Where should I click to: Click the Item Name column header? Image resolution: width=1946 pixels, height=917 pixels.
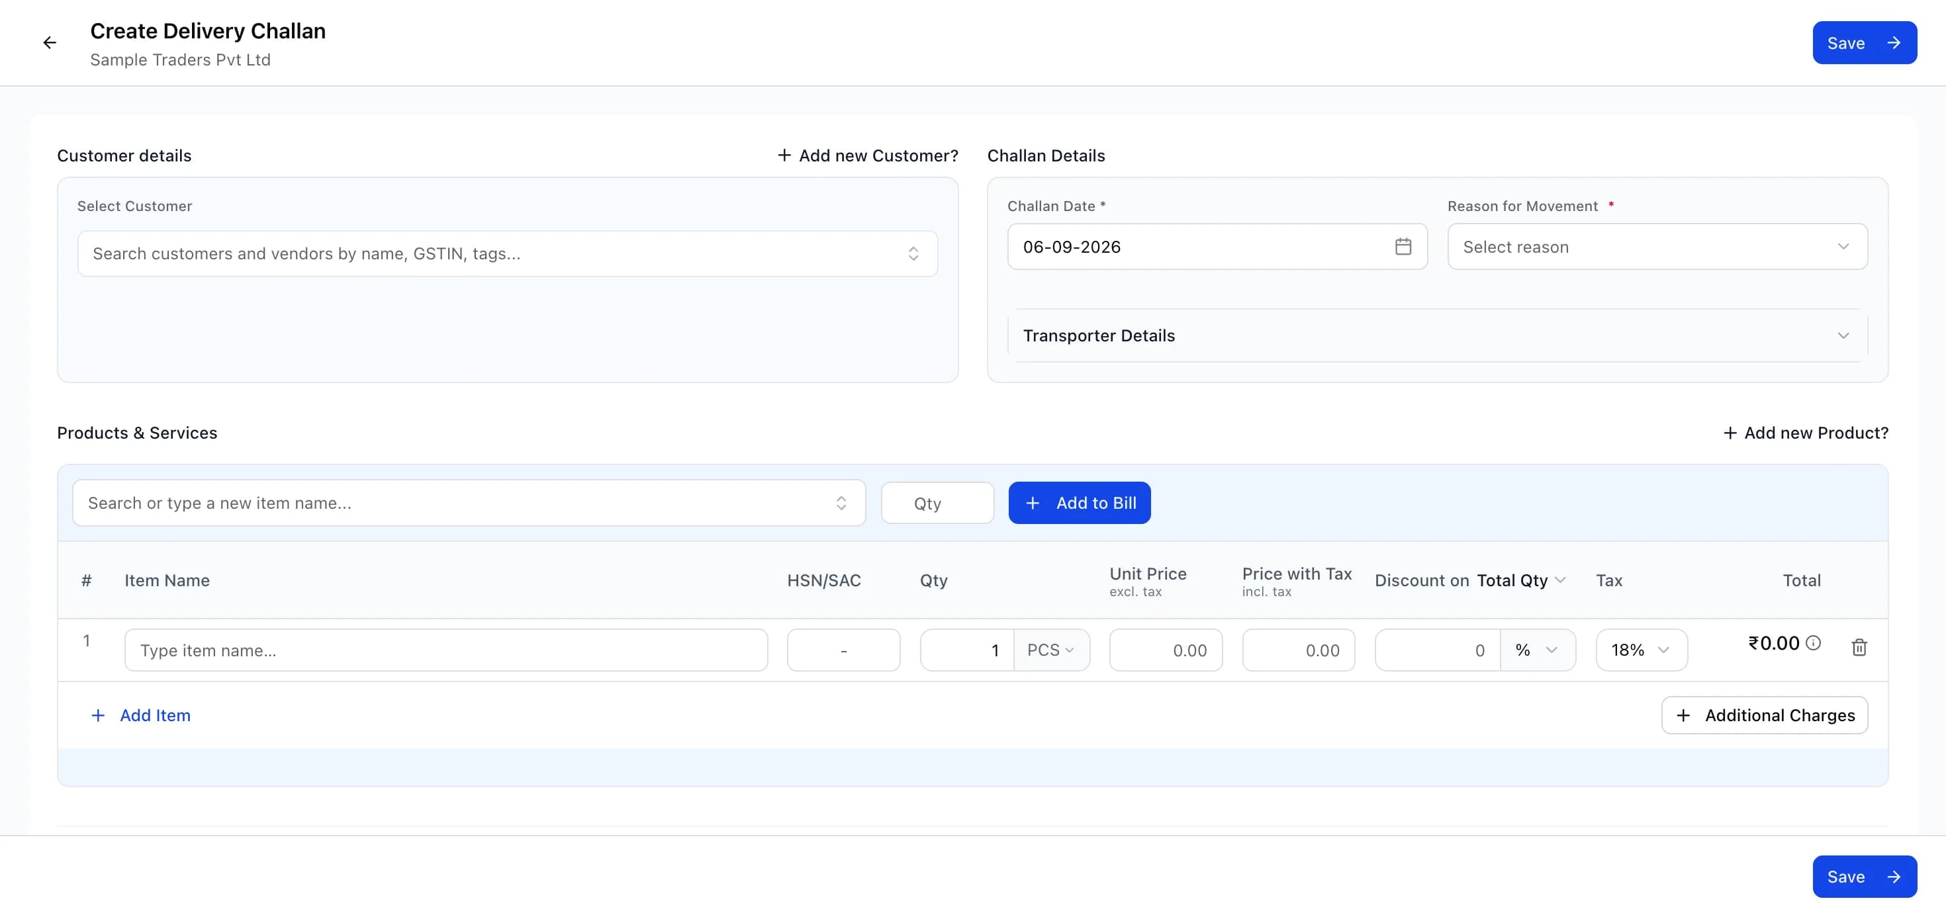coord(167,581)
